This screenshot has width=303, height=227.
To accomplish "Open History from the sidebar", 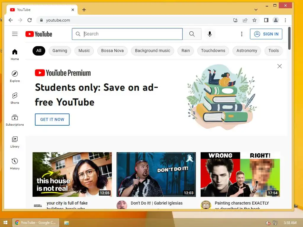I will click(x=15, y=164).
